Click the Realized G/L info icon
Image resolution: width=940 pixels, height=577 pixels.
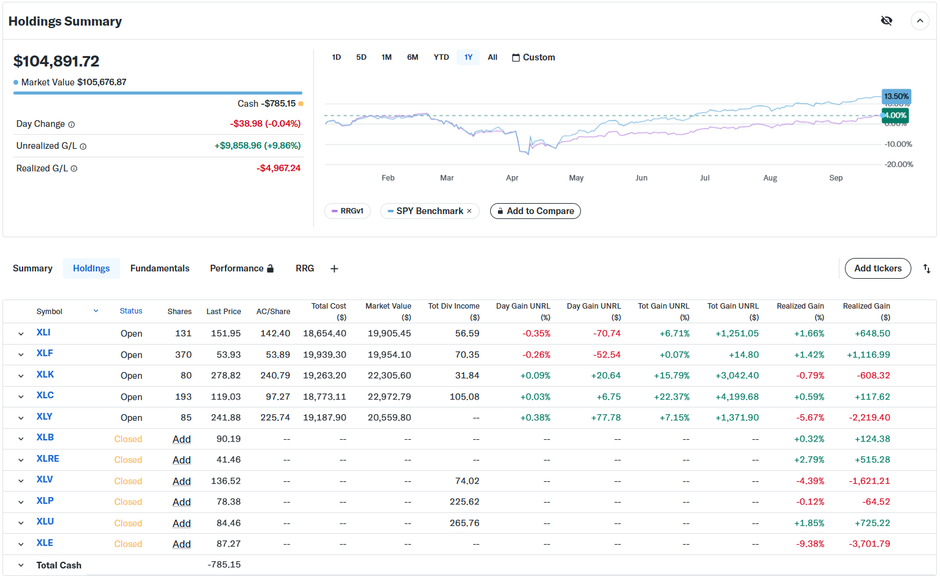pyautogui.click(x=74, y=169)
